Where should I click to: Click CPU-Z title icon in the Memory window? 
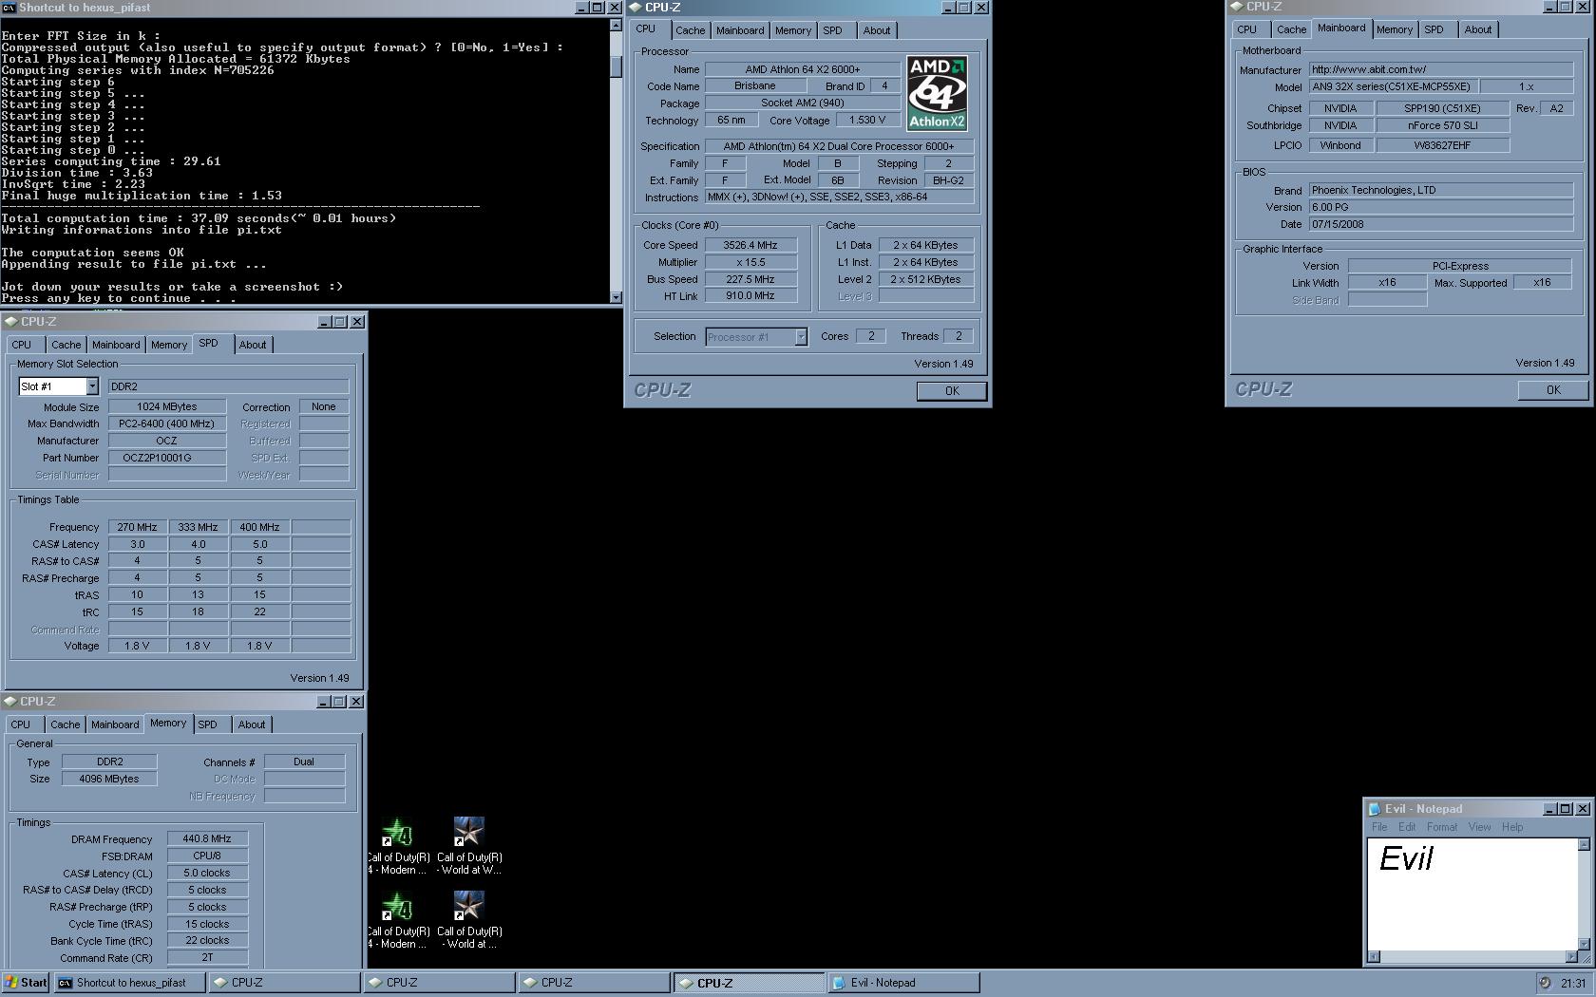10,702
